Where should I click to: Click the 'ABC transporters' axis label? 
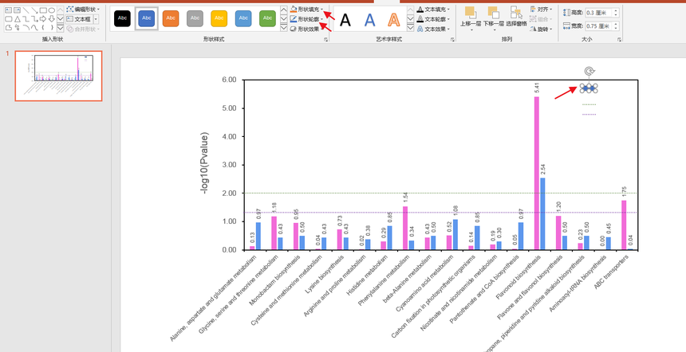pos(612,272)
